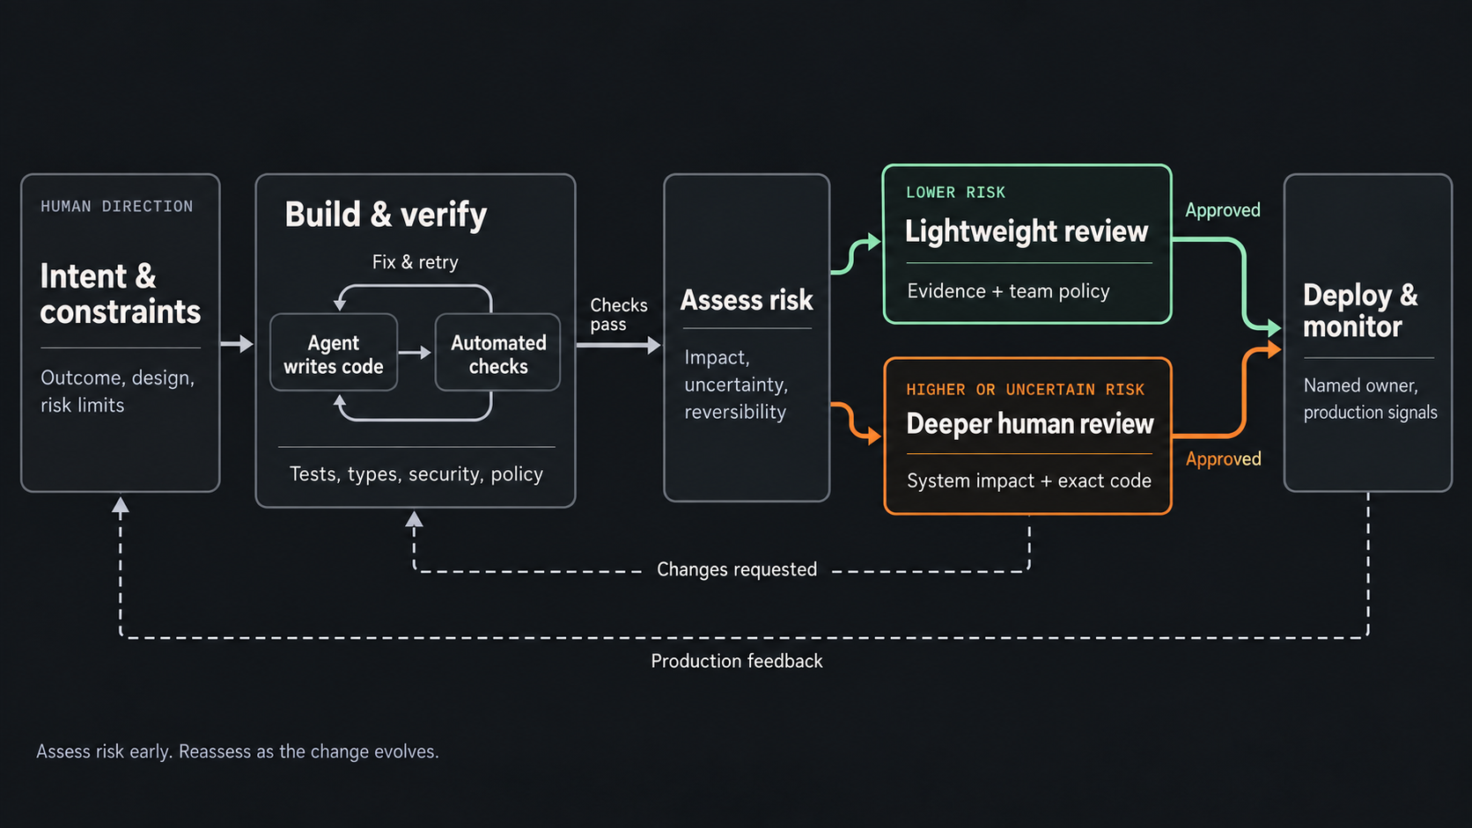Select the "Deeper human review" heading
This screenshot has width=1472, height=828.
1030,424
